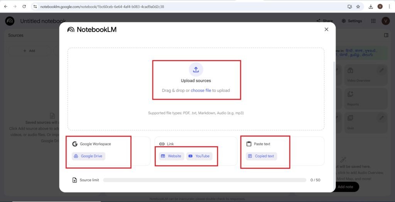Click the NotebookLM logo in dialog
395x202 pixels.
point(92,30)
